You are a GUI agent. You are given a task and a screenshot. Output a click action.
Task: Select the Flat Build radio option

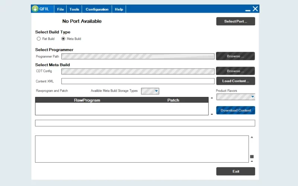coord(39,39)
